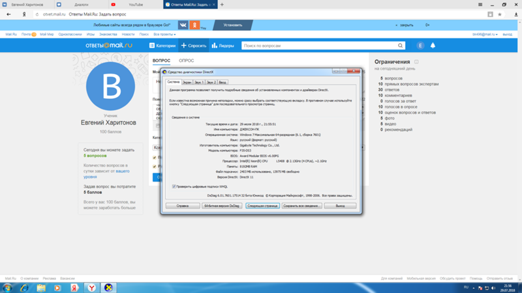Viewport: 522px width, 293px height.
Task: Open the notifications bell icon
Action: tap(433, 46)
